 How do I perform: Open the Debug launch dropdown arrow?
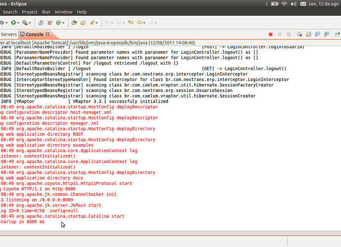tap(6, 23)
